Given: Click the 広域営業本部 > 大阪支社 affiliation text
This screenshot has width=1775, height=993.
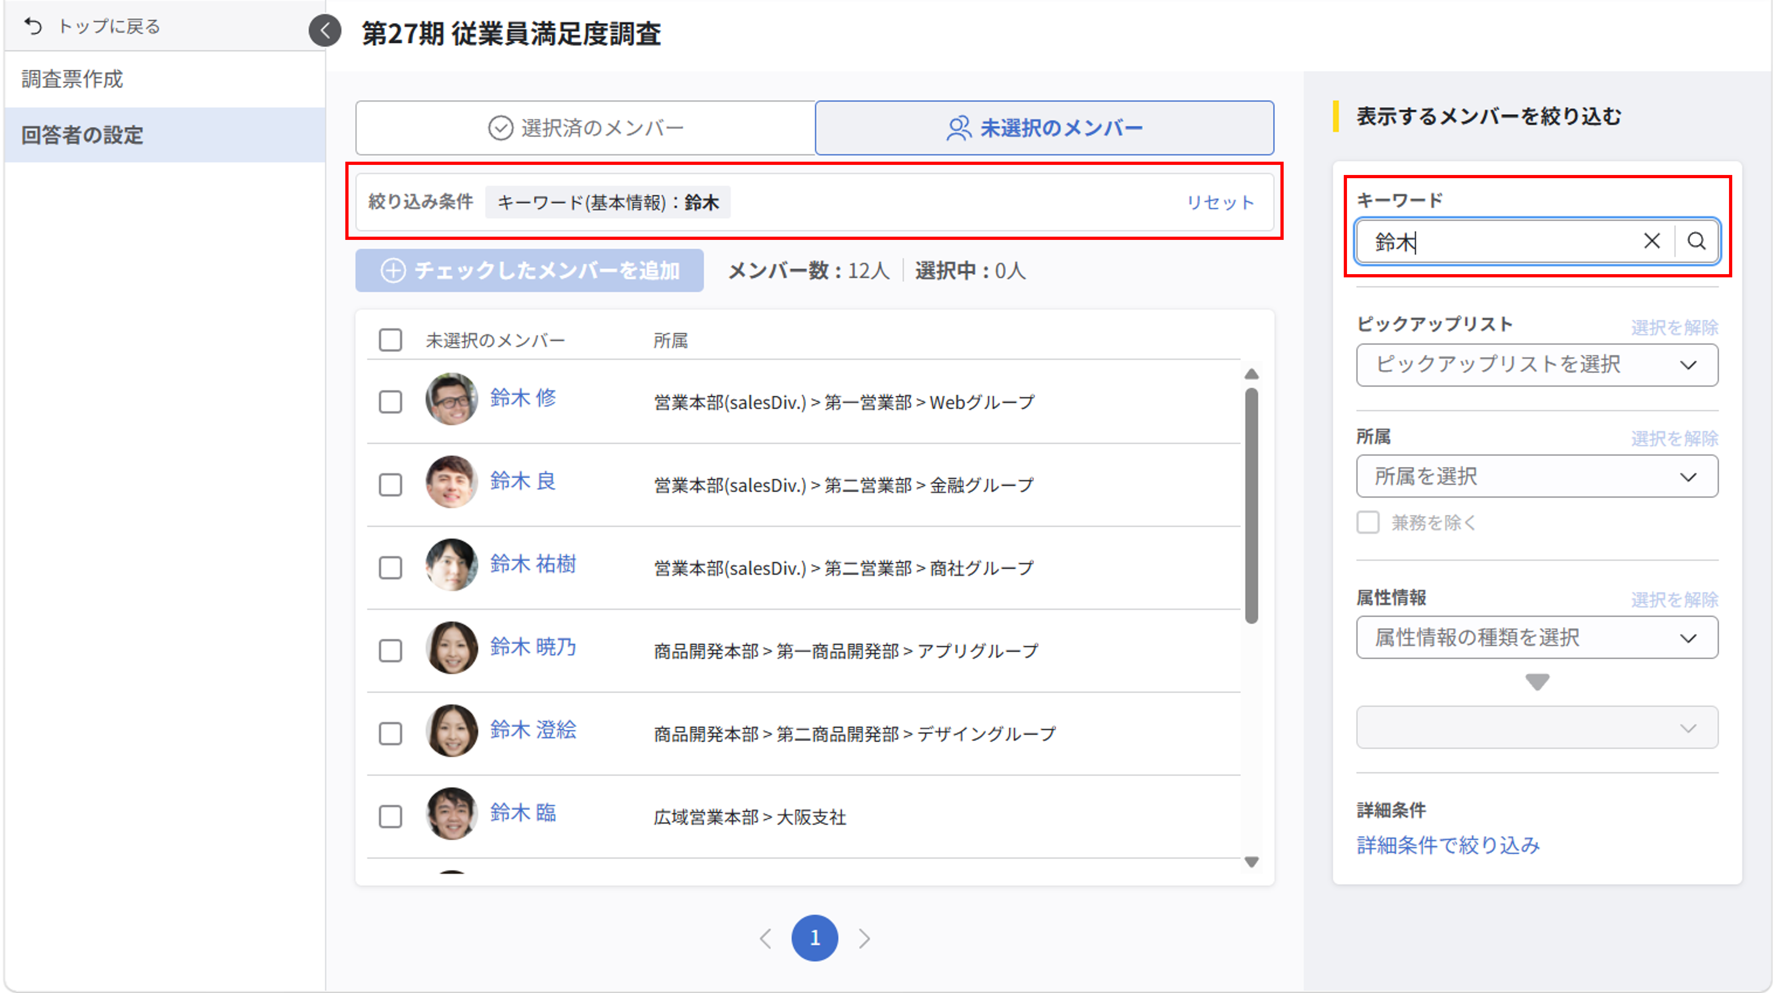Looking at the screenshot, I should coord(750,817).
